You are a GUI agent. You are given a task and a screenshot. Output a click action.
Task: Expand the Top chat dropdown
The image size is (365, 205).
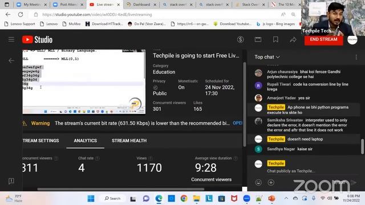pyautogui.click(x=267, y=57)
